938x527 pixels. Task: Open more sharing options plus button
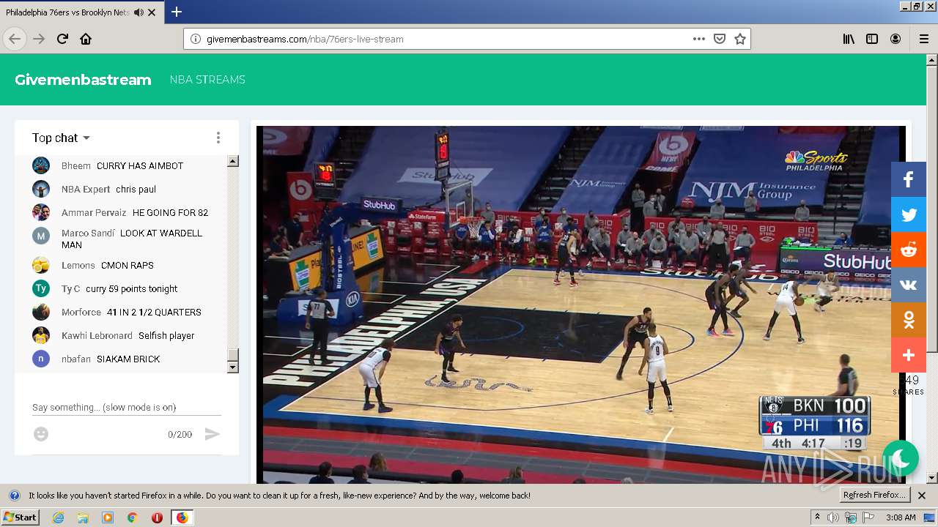[909, 355]
